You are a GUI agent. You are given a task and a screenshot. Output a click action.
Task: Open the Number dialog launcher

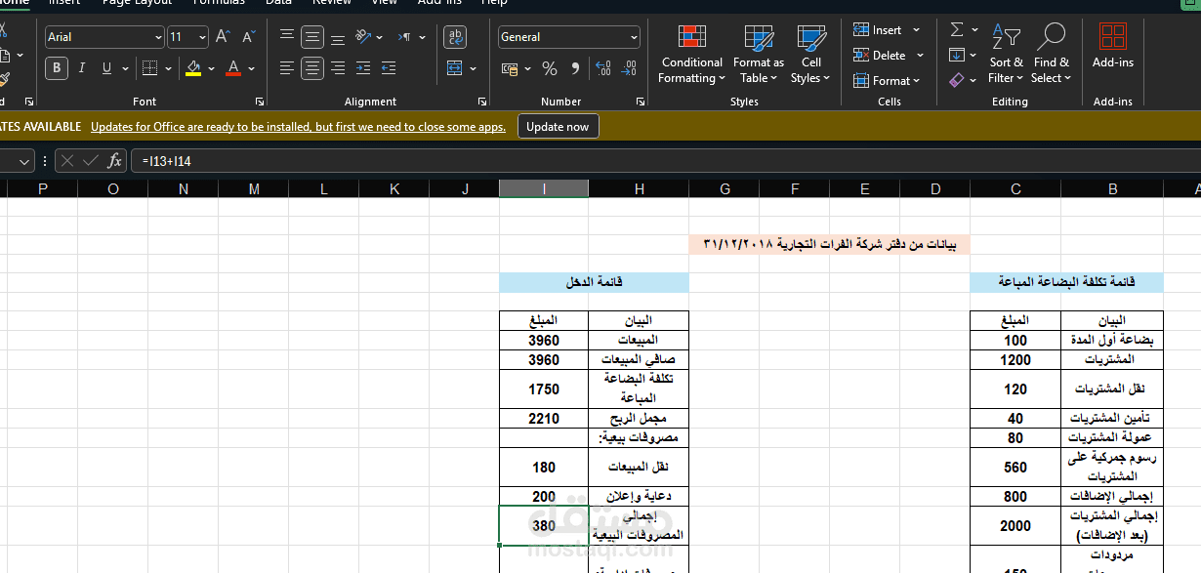[639, 102]
